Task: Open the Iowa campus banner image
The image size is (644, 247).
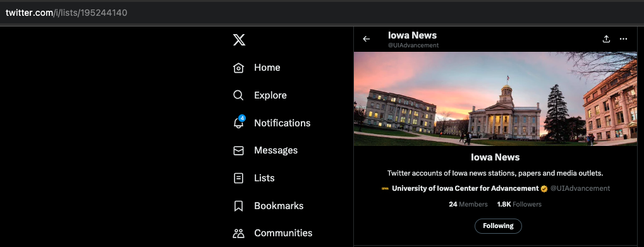Action: pyautogui.click(x=495, y=99)
